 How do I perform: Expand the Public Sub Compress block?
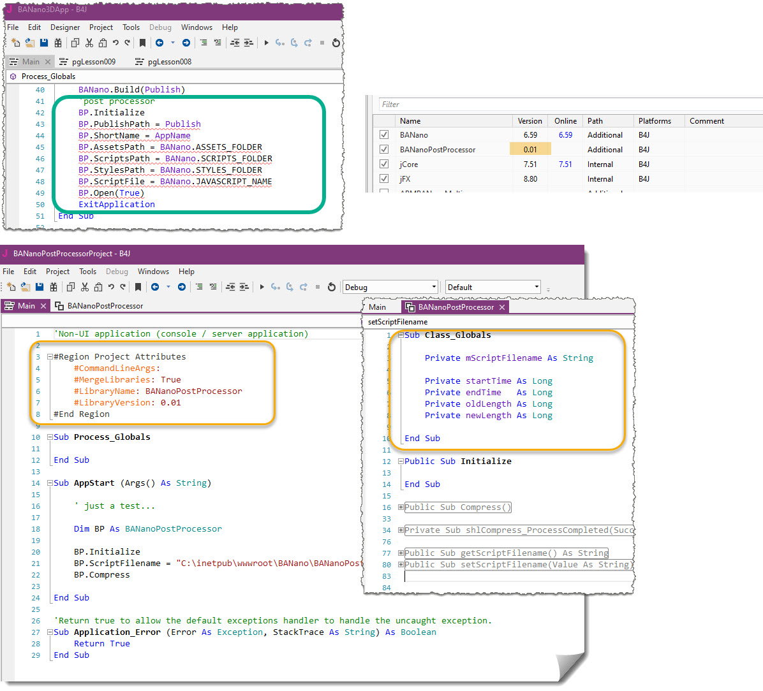401,507
